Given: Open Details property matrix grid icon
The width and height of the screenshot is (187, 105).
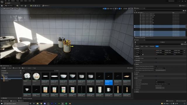Looking at the screenshot, I should coord(182,44).
